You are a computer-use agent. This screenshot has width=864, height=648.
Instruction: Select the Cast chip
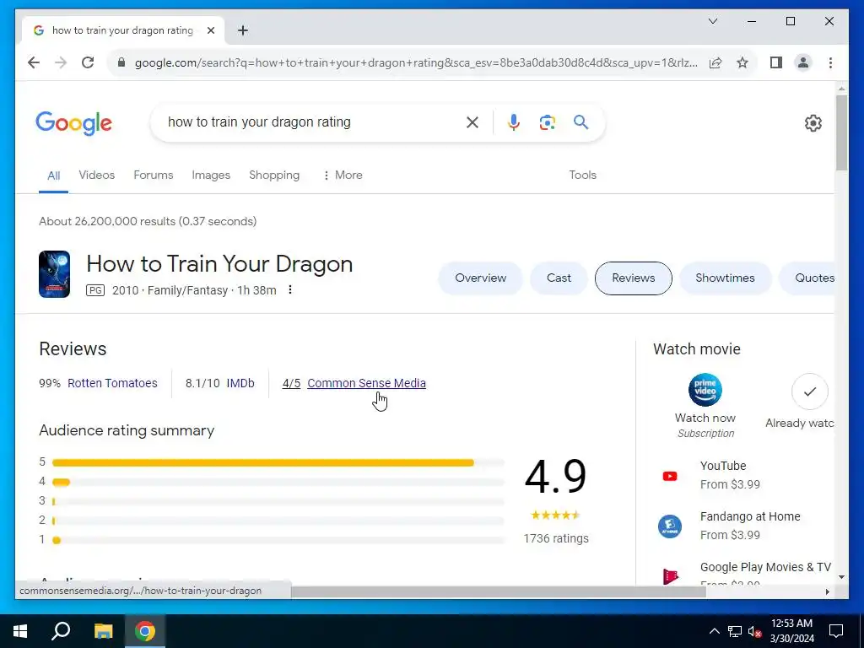click(559, 278)
